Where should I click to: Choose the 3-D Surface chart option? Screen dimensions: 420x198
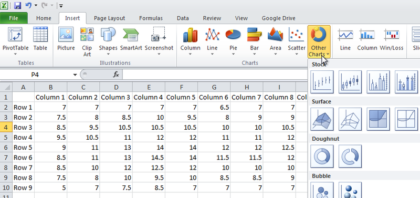[x=322, y=119]
